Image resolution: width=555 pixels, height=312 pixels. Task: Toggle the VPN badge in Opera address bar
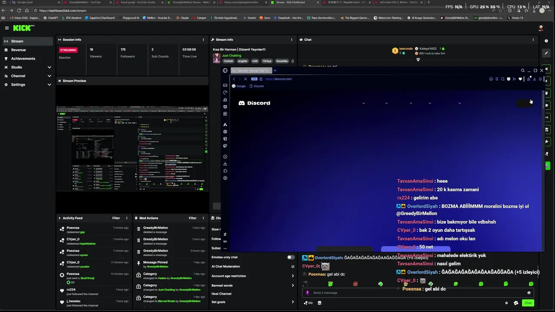[255, 79]
